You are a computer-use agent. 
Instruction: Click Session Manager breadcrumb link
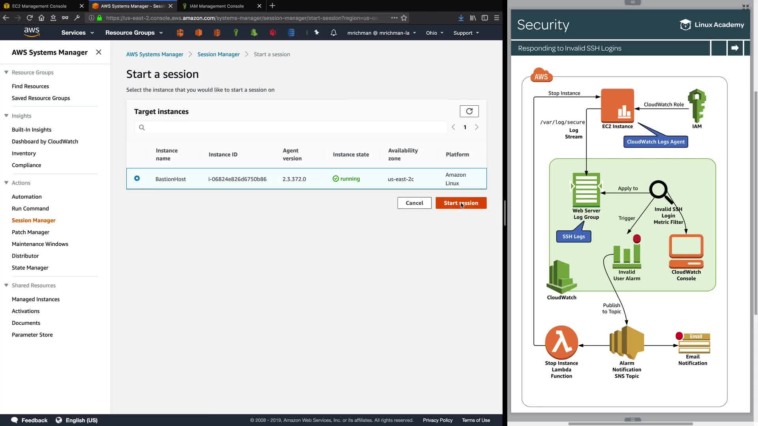tap(218, 54)
